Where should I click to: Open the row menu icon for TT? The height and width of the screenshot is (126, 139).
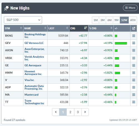tap(134, 102)
